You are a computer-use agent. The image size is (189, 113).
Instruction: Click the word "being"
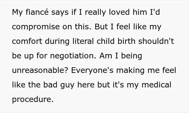[131, 56]
